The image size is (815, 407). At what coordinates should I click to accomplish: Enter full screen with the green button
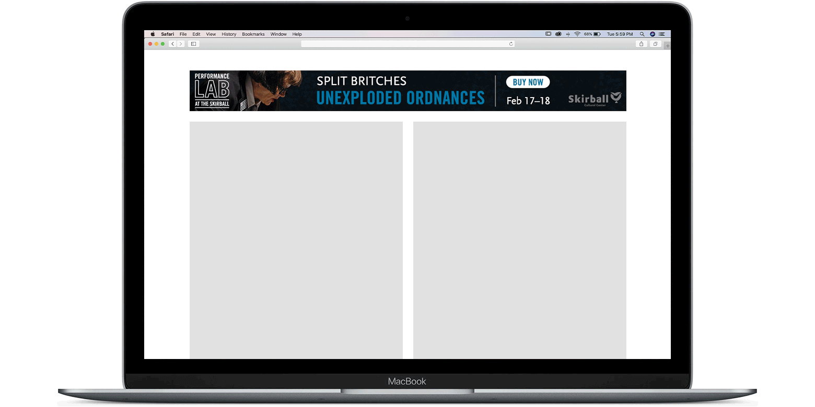click(x=163, y=44)
